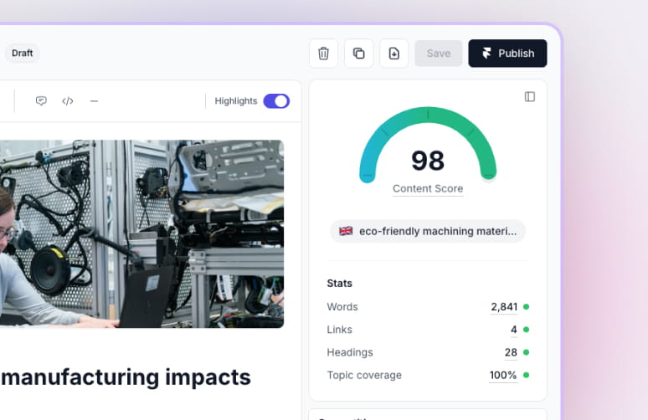Click the Content Score label

coord(428,189)
